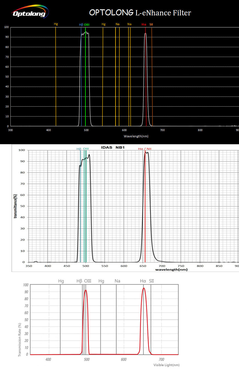Click the 800 tick on the Optolong x-axis

pyautogui.click(x=200, y=130)
